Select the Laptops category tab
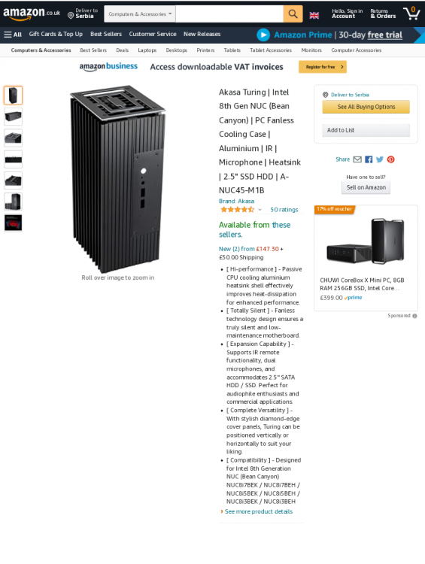 147,50
